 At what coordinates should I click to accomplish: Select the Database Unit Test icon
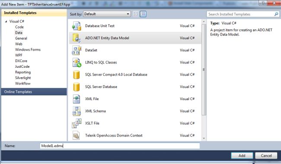point(77,26)
